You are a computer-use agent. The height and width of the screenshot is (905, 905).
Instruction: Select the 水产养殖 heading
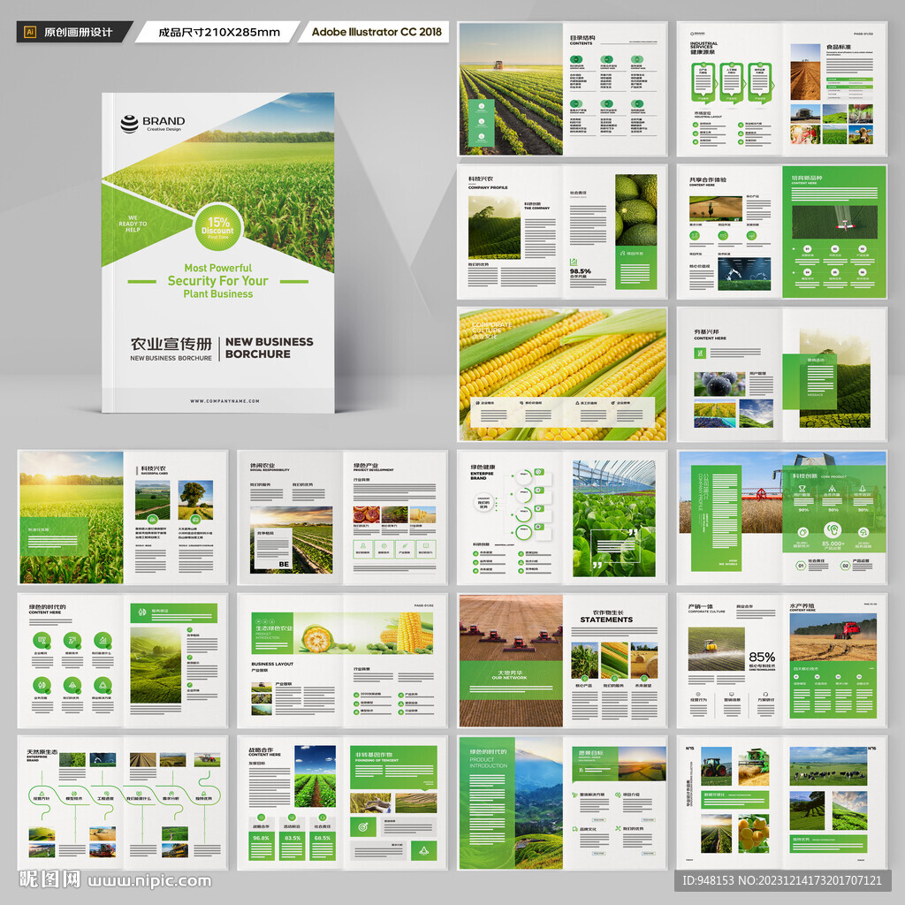pyautogui.click(x=802, y=606)
